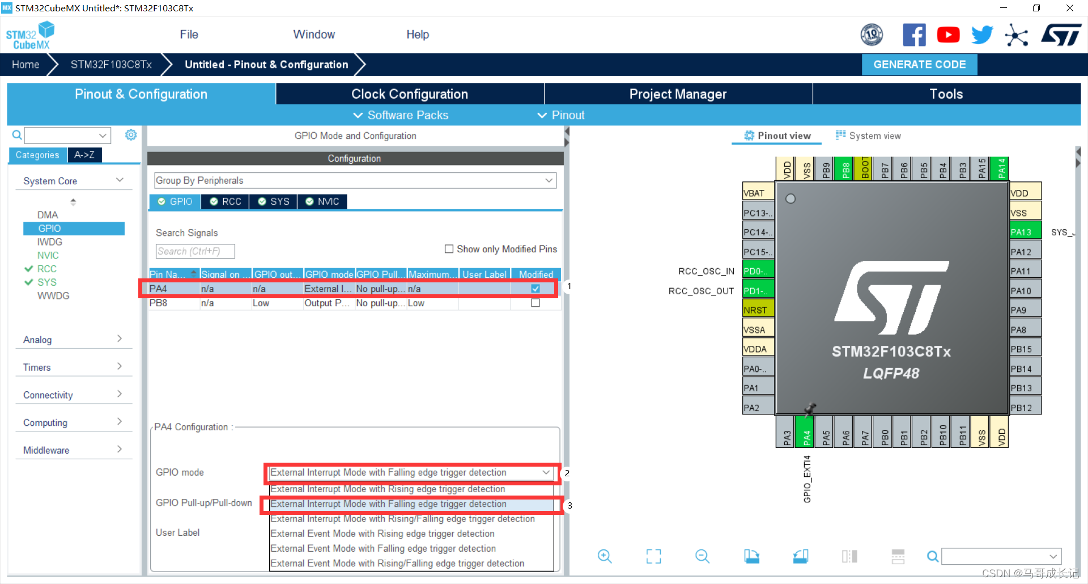
Task: Select the BOOT0 pin on chip
Action: coord(864,168)
